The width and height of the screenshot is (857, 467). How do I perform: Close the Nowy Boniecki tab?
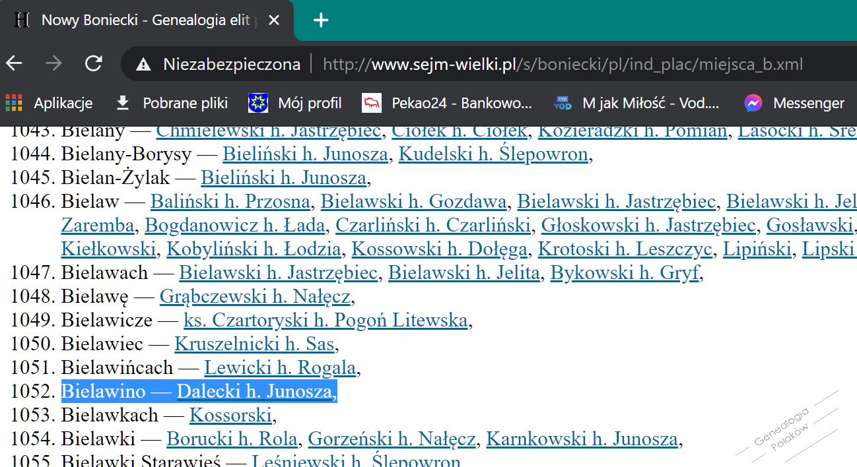pyautogui.click(x=274, y=20)
